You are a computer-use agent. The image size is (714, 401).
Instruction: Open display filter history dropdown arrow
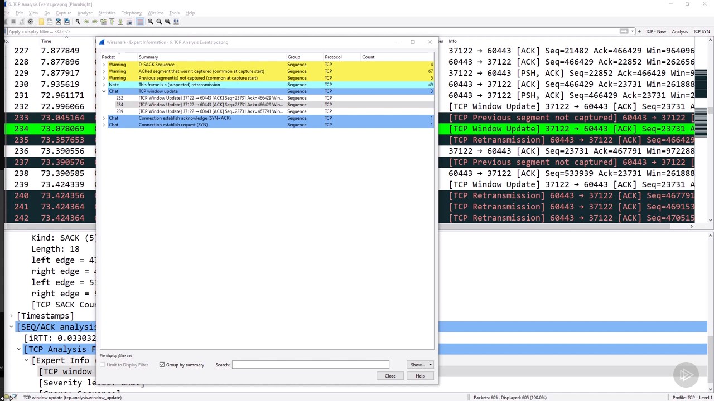tap(632, 31)
